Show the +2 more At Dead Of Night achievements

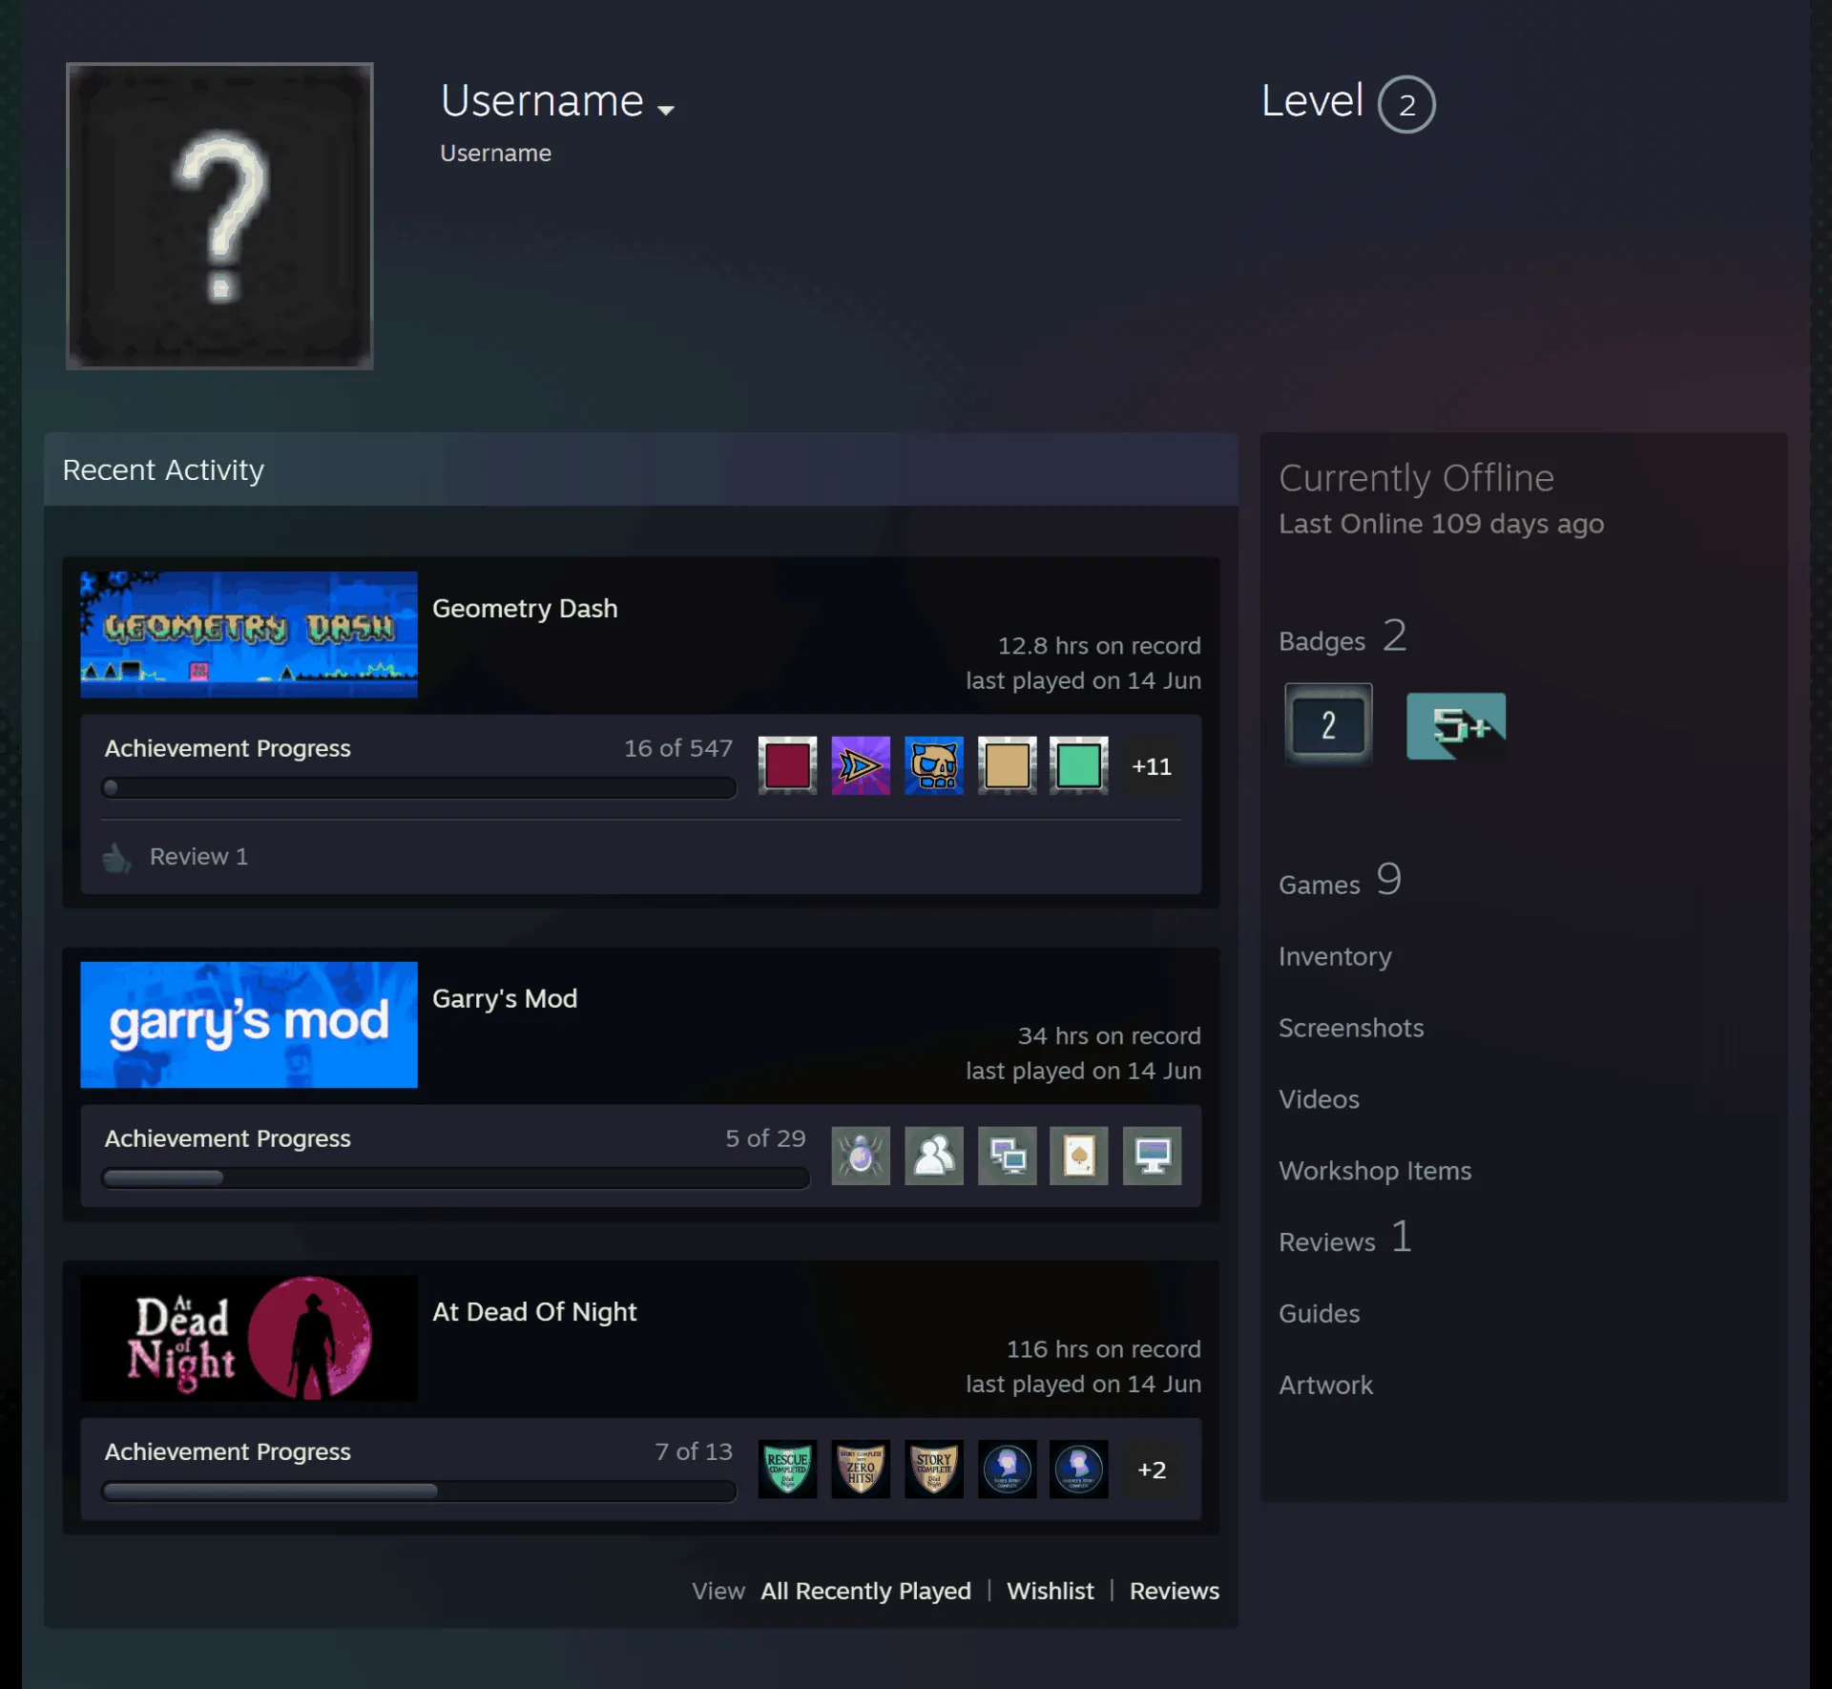point(1152,1470)
